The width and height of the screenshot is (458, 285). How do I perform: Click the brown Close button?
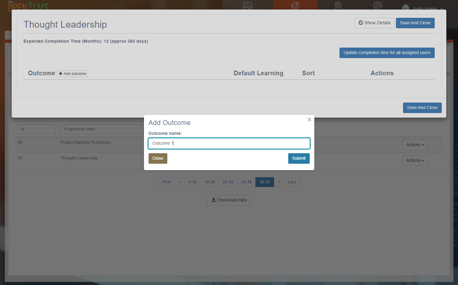click(158, 158)
